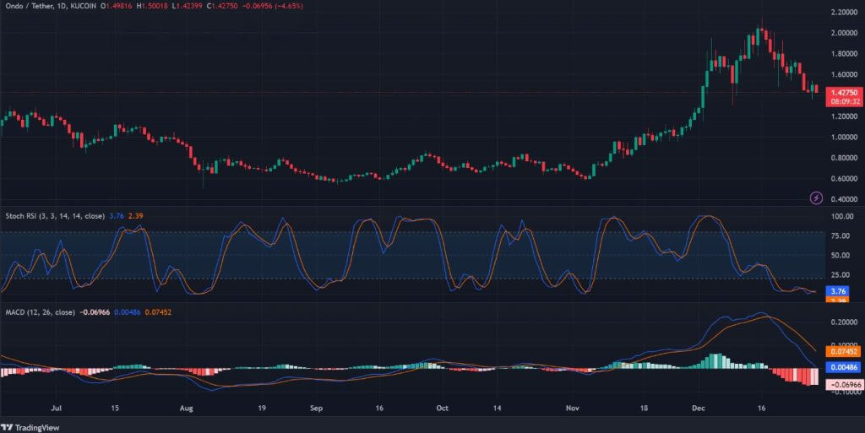Click the Stoch RSI orange value 2.39
The image size is (865, 433).
(136, 216)
